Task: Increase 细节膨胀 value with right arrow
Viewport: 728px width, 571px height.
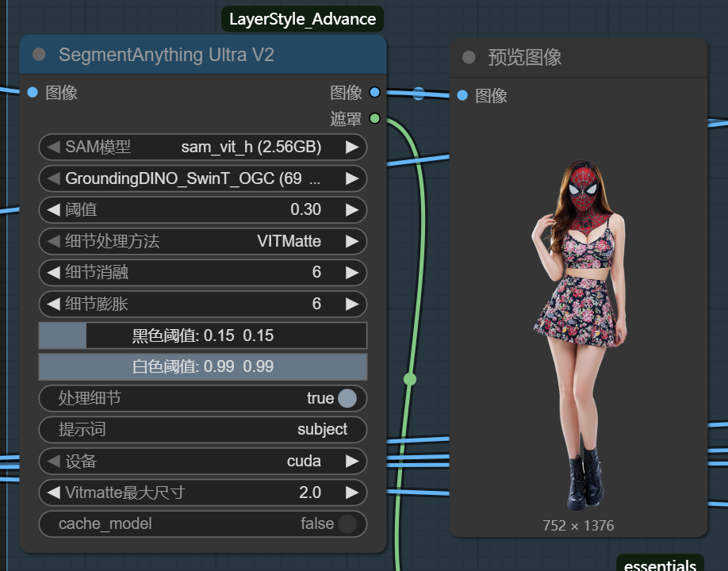Action: [x=352, y=304]
